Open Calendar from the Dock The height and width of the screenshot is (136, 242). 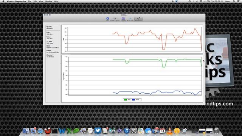[x=162, y=131]
